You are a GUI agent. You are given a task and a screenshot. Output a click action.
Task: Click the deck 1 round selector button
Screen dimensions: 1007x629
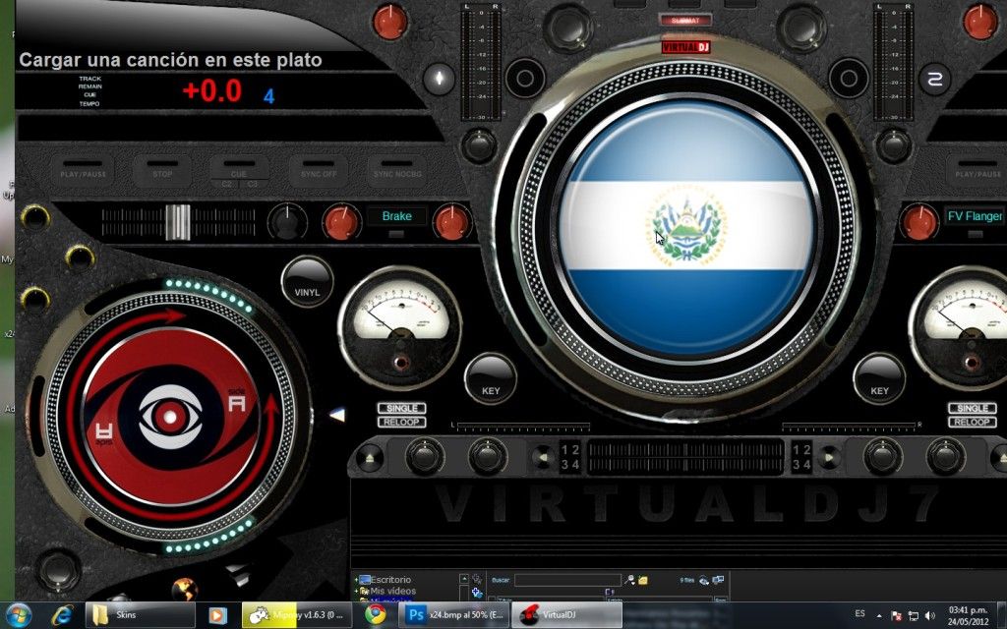click(x=440, y=80)
